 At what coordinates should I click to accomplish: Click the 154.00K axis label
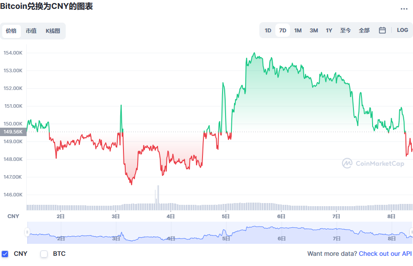click(x=13, y=53)
